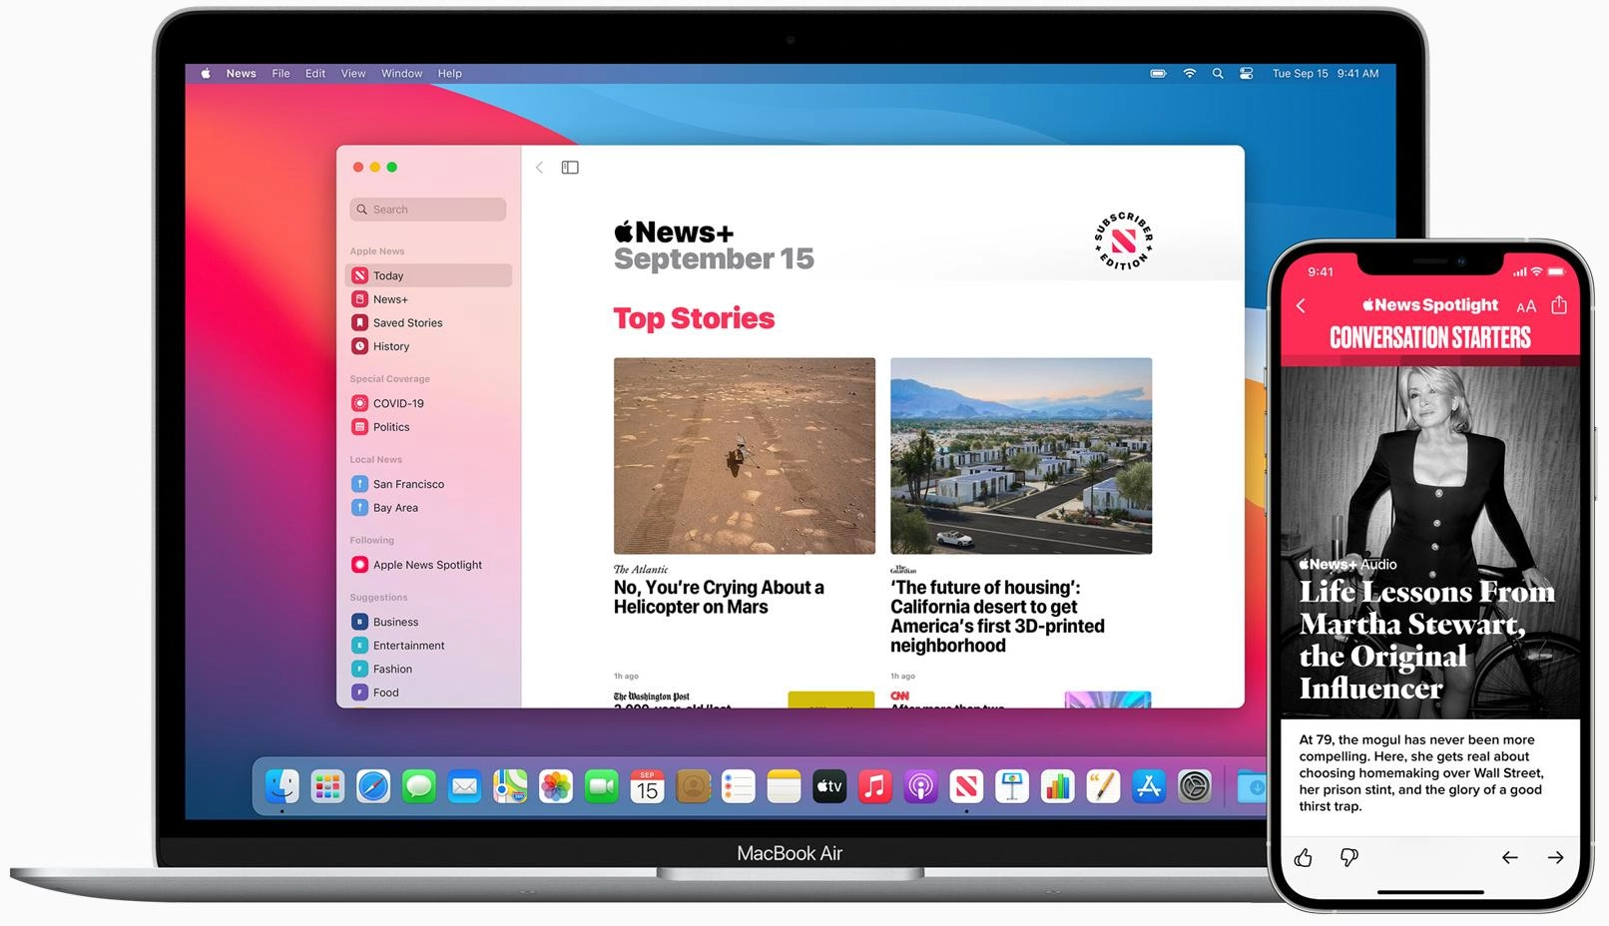Open the Mars helicopter story thumbnail
1609x926 pixels.
point(745,456)
